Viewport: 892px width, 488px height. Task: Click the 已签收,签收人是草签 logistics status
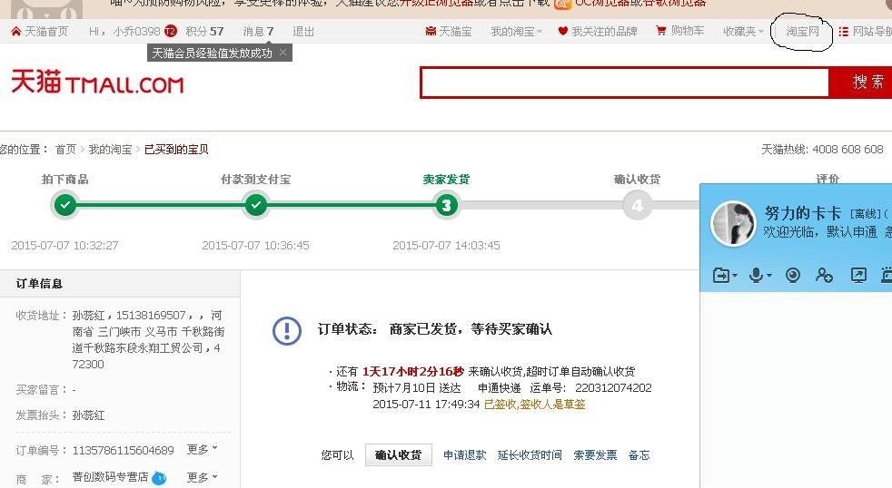click(x=534, y=405)
